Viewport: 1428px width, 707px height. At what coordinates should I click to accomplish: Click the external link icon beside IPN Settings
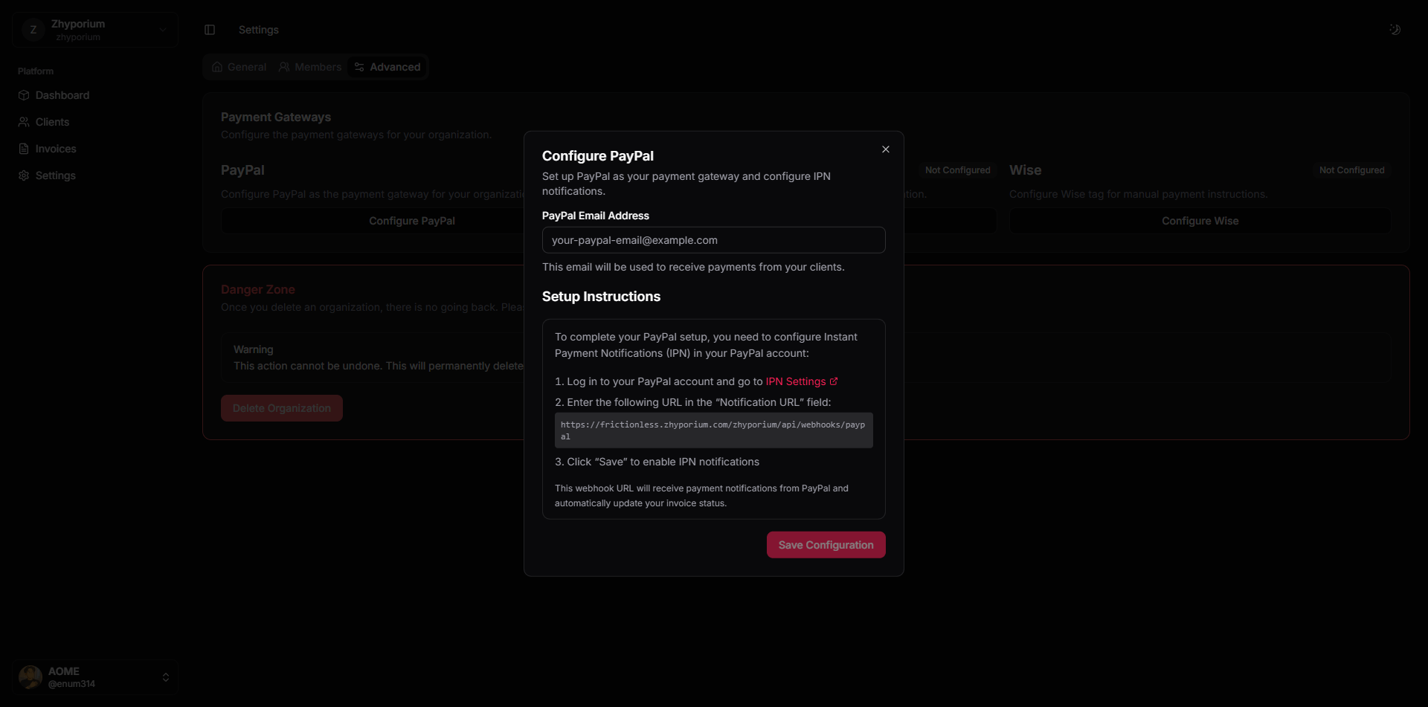(834, 381)
